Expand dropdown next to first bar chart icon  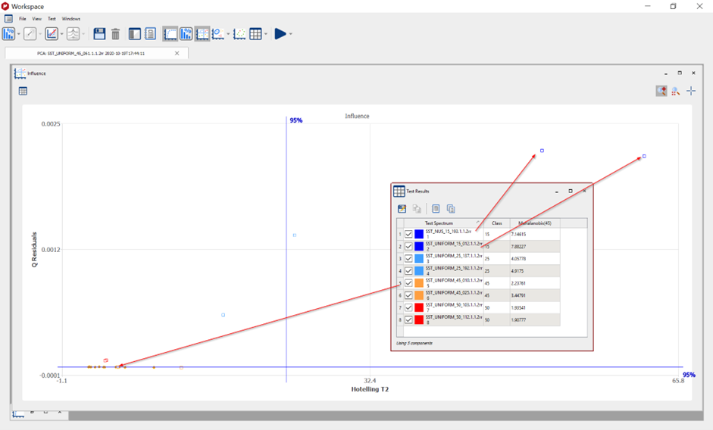(18, 34)
